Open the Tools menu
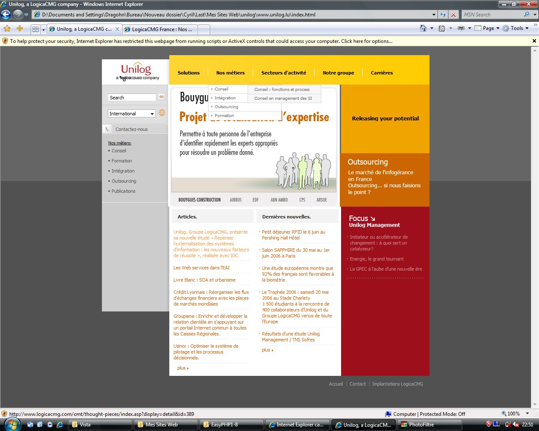Image resolution: width=539 pixels, height=431 pixels. click(x=515, y=28)
